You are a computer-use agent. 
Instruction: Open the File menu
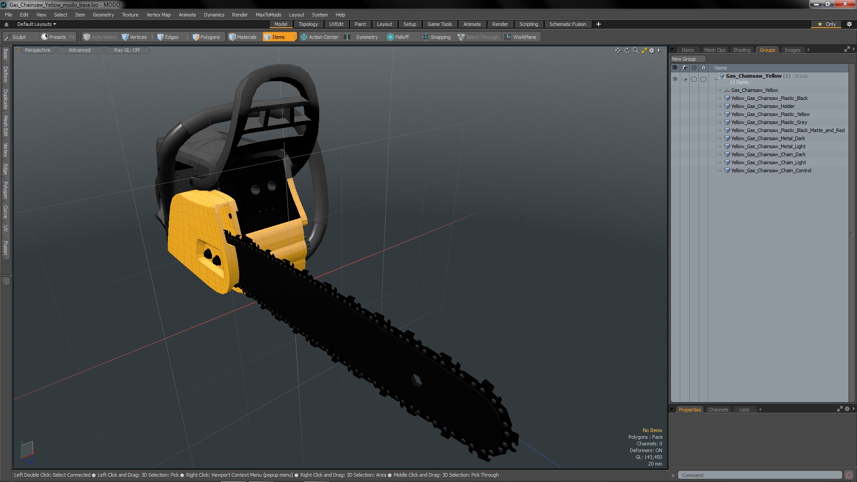pyautogui.click(x=8, y=15)
